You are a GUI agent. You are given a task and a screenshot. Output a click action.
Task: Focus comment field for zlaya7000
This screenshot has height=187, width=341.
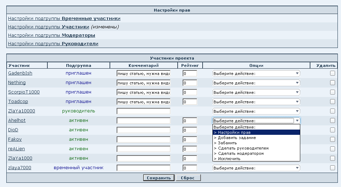[144, 168]
